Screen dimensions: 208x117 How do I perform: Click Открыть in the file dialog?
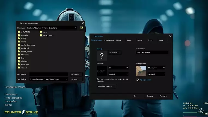tap(76, 74)
